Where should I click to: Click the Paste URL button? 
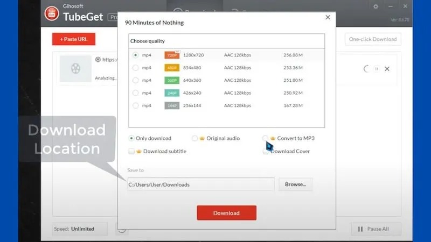[74, 39]
